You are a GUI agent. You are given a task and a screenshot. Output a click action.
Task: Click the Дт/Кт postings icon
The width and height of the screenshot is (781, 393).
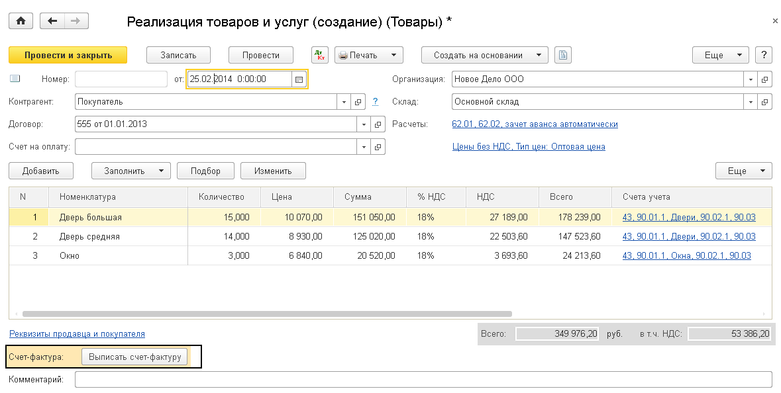[319, 56]
